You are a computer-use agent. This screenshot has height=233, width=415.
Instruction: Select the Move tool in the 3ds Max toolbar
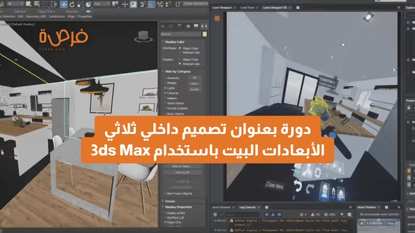click(64, 5)
